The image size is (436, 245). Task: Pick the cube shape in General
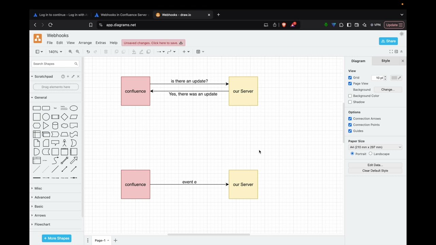coord(46,134)
